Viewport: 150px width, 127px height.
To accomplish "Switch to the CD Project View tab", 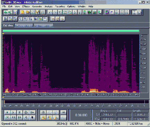I will (x=44, y=26).
